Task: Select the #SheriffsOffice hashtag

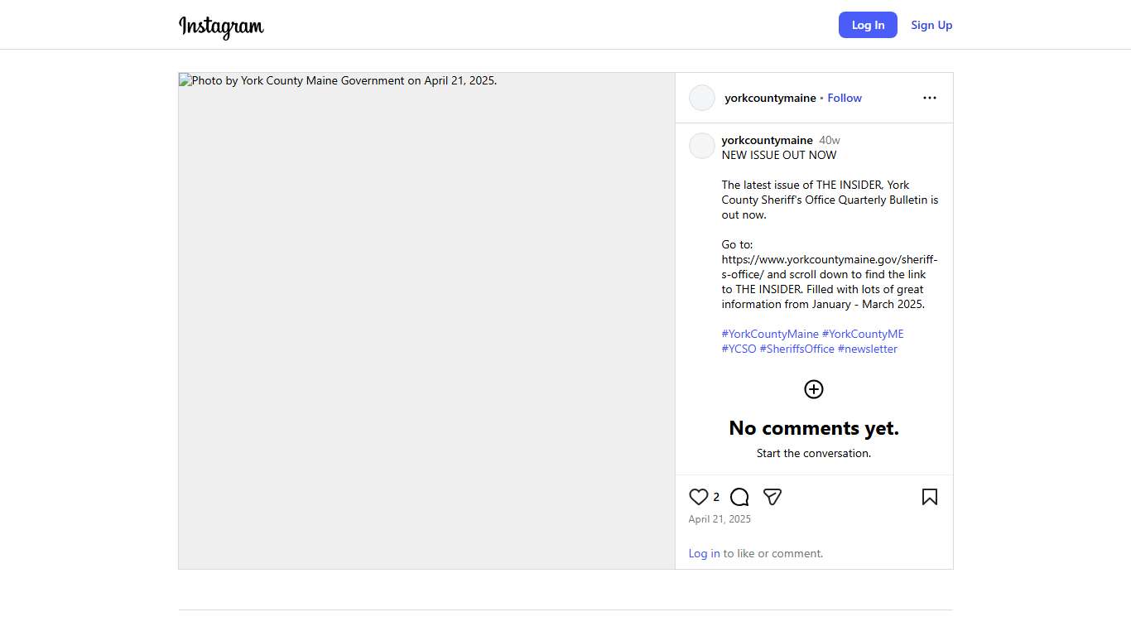Action: (x=797, y=349)
